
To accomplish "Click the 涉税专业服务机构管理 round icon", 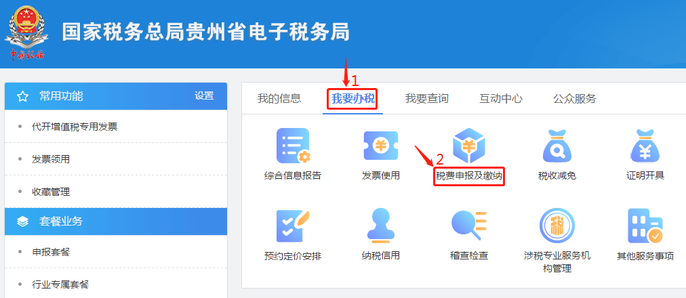I will pos(557,226).
